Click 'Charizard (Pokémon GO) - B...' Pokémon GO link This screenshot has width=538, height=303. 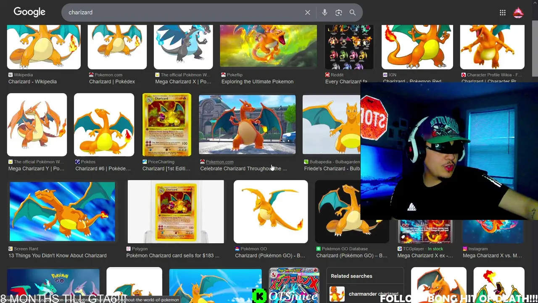click(270, 255)
